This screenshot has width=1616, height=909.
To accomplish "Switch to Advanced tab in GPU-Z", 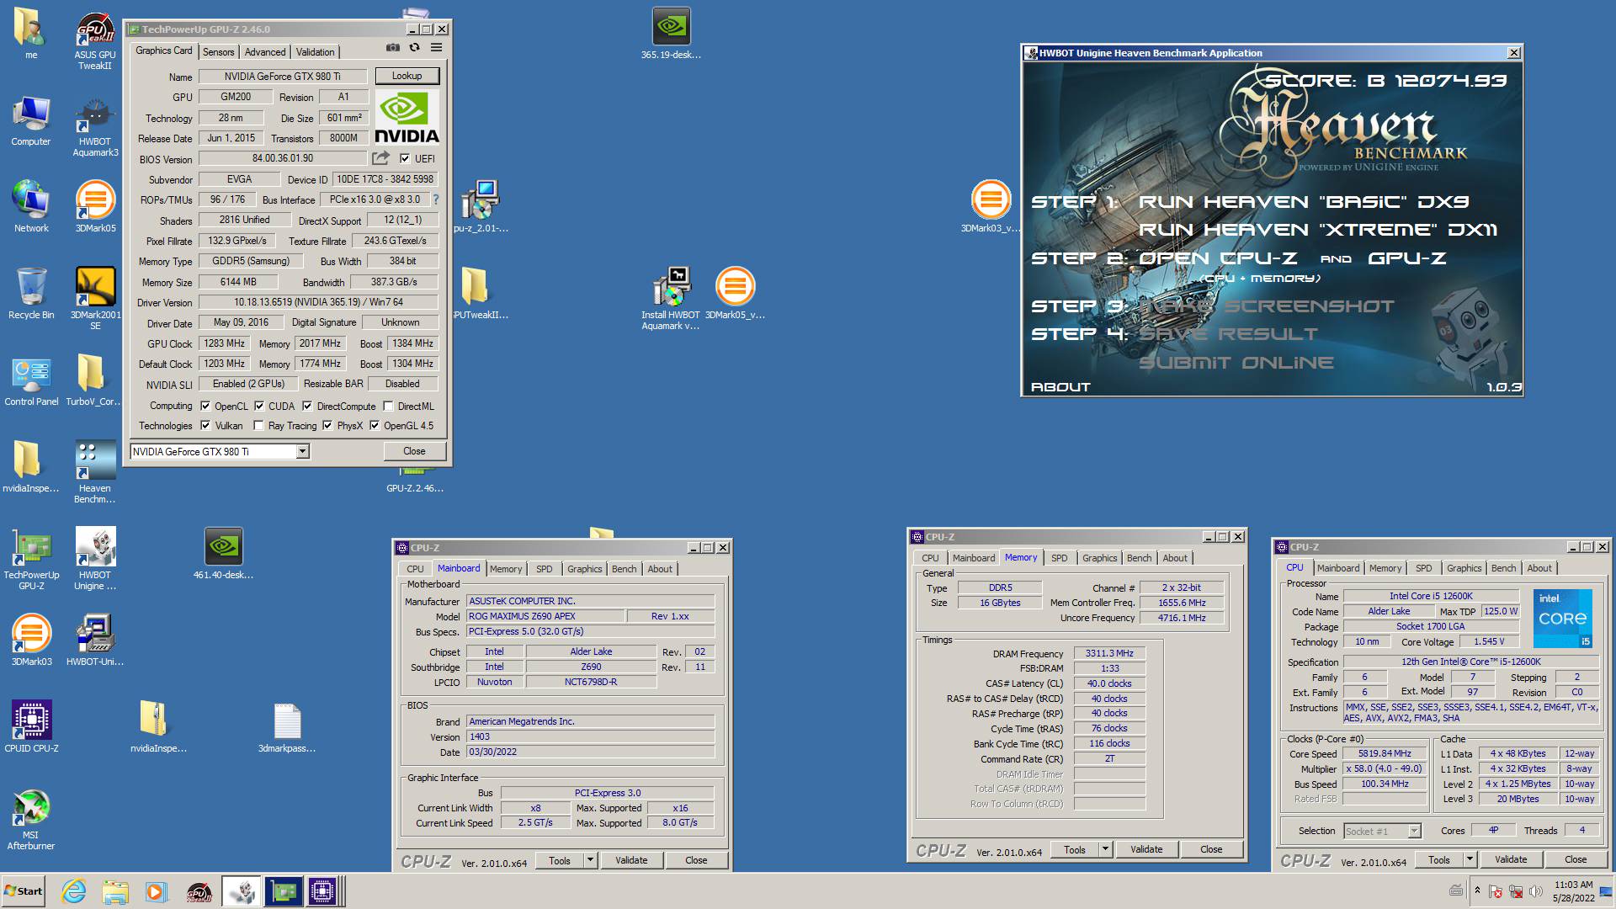I will click(265, 52).
